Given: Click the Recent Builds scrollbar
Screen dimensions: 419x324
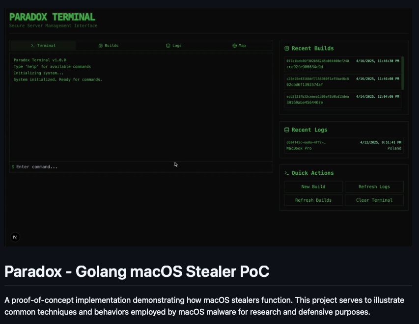Looking at the screenshot, I should click(403, 73).
